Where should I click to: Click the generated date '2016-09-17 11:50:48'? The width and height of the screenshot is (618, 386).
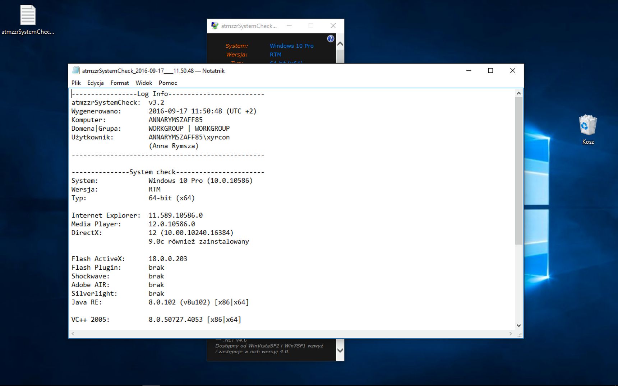click(x=185, y=111)
